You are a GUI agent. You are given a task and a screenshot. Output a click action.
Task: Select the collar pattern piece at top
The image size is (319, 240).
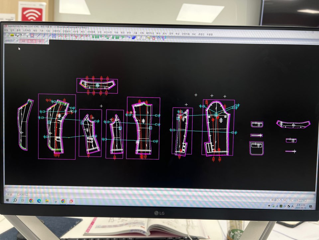pos(97,86)
